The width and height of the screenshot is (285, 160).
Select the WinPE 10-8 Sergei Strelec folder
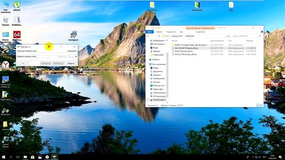(214, 45)
